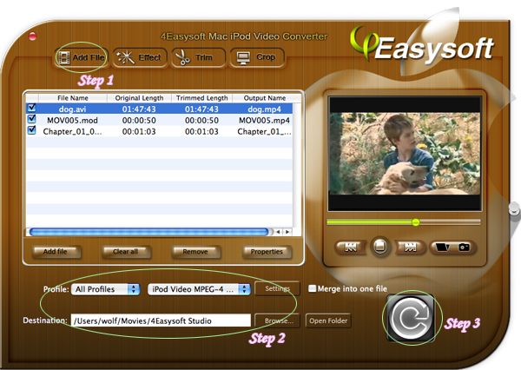521x370 pixels.
Task: Click the blue horizontal scrollbar in file list
Action: [x=148, y=232]
